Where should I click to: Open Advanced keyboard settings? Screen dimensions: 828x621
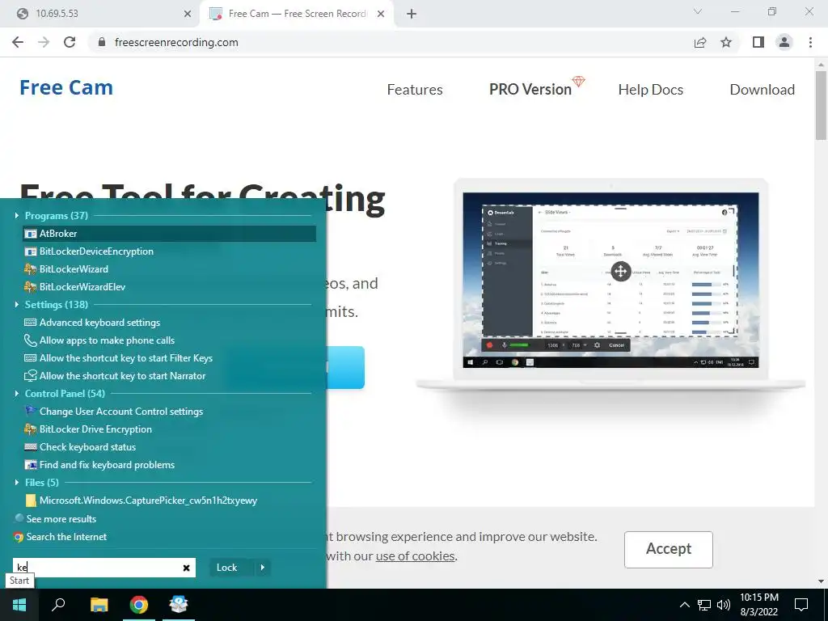point(169,323)
